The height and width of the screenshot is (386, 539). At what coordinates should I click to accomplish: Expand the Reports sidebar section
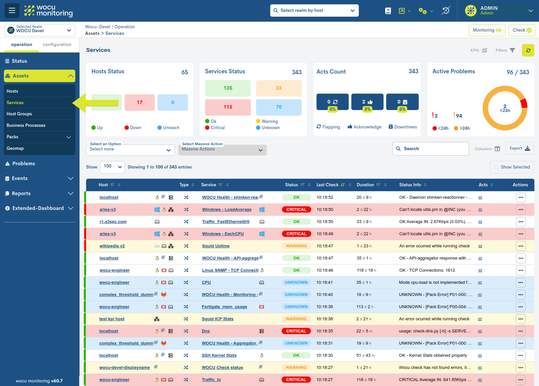coord(39,193)
